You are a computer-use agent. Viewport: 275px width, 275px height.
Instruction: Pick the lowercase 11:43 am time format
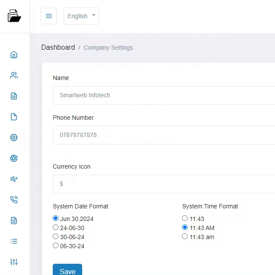pos(185,237)
